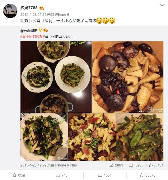View the mushroom and bamboo stew photo
The height and width of the screenshot is (180, 168).
[128, 77]
